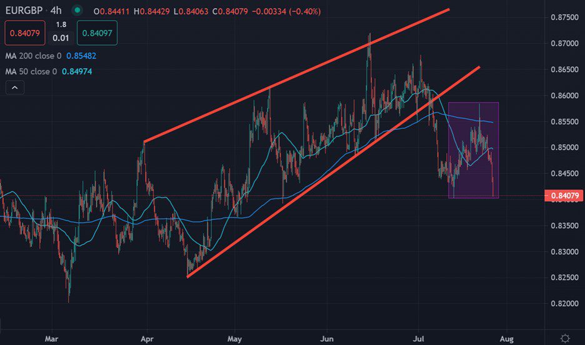Click the Mar label on time axis
Viewport: 585px width, 345px height.
[51, 339]
